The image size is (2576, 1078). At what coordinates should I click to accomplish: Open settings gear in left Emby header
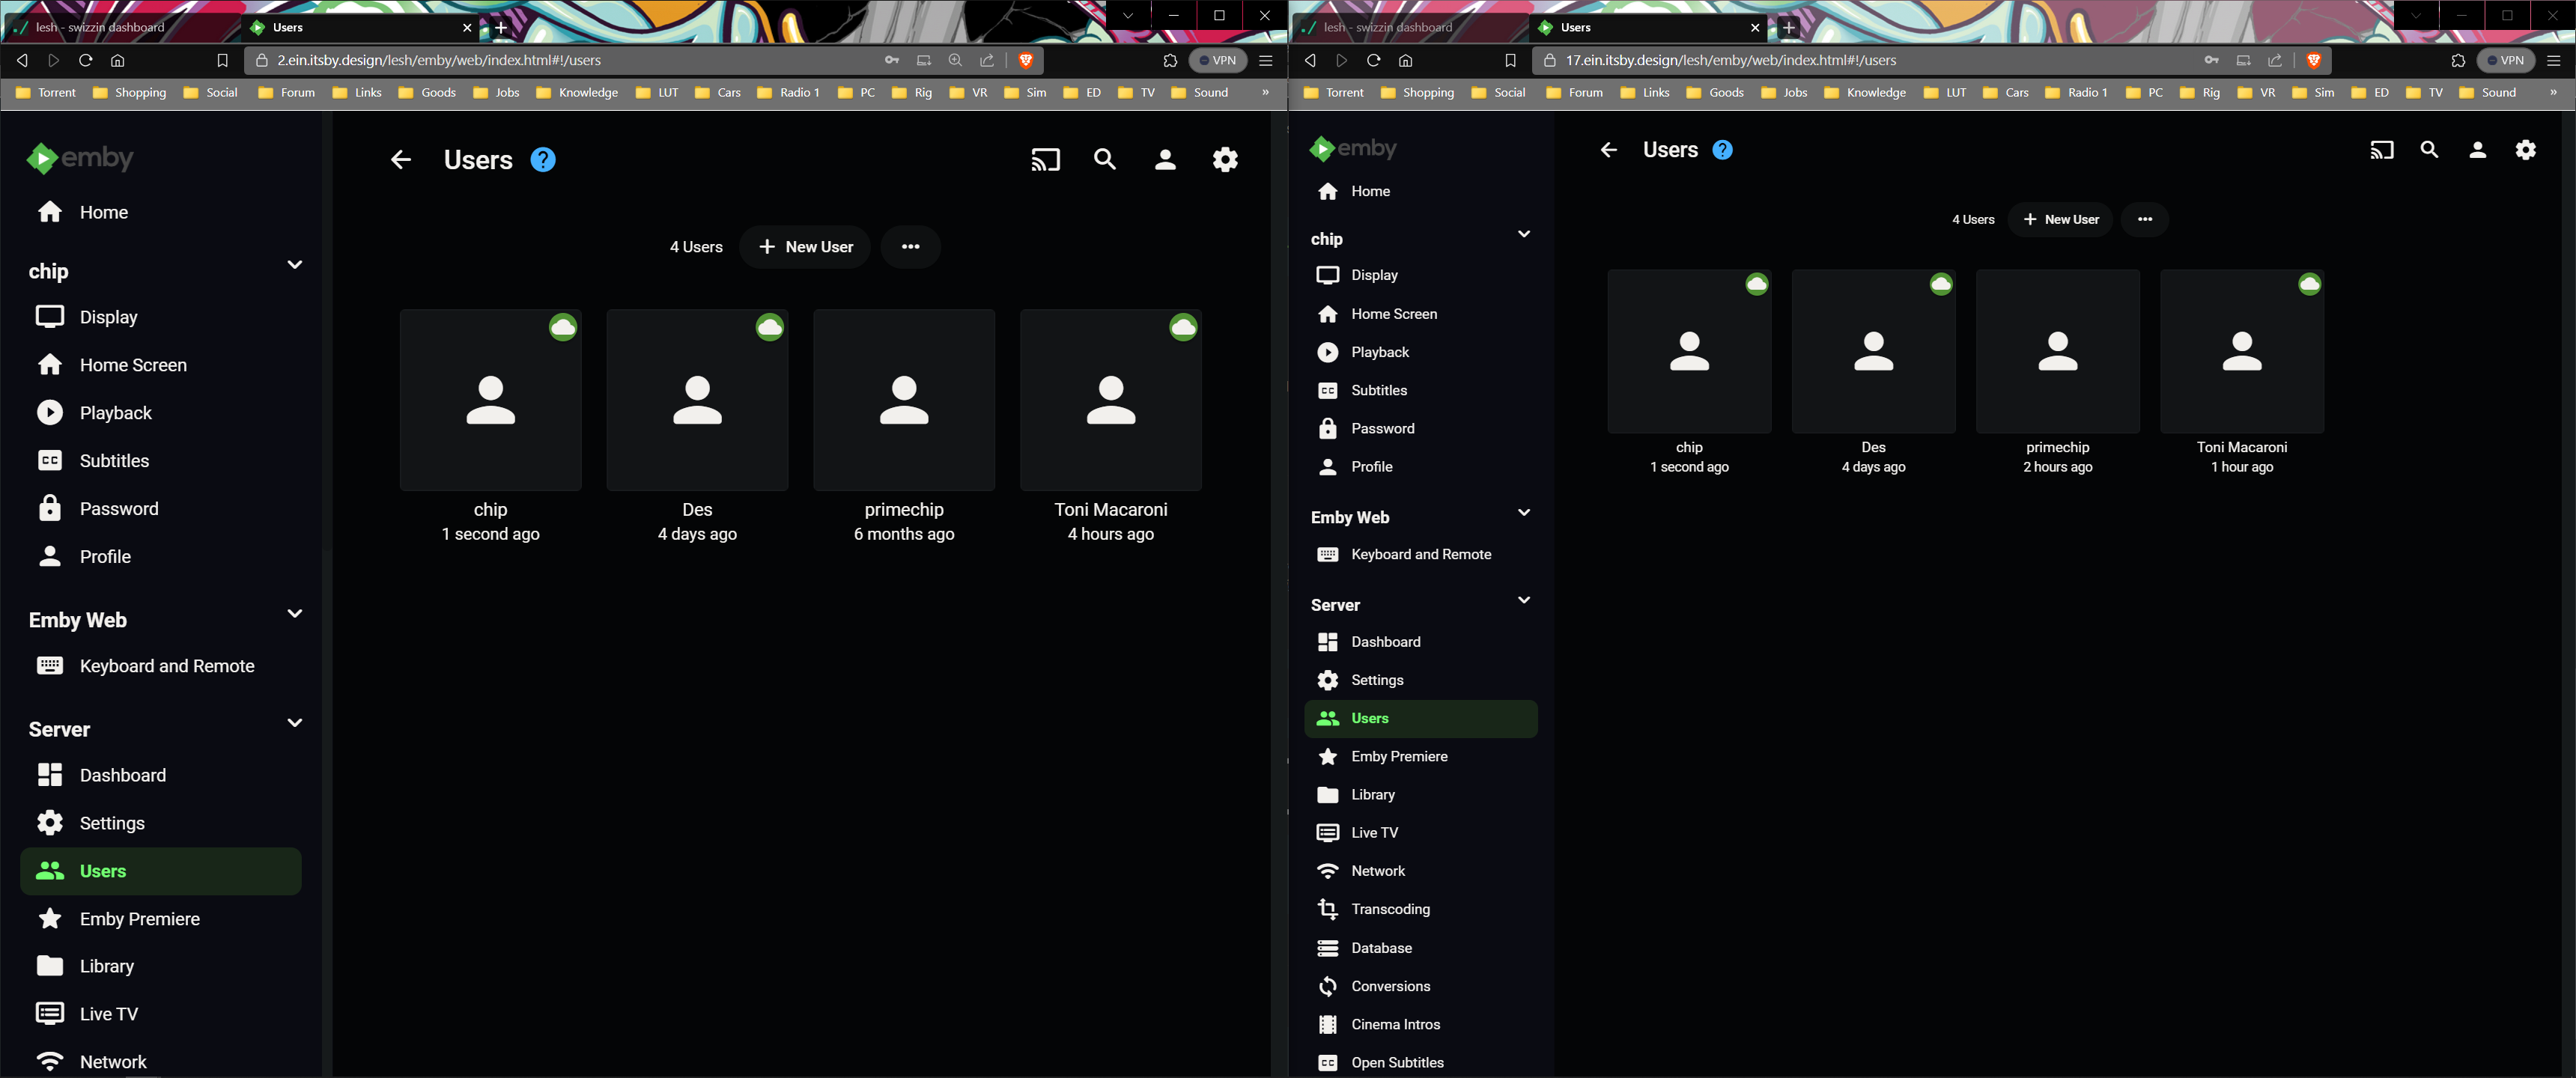[x=1225, y=160]
